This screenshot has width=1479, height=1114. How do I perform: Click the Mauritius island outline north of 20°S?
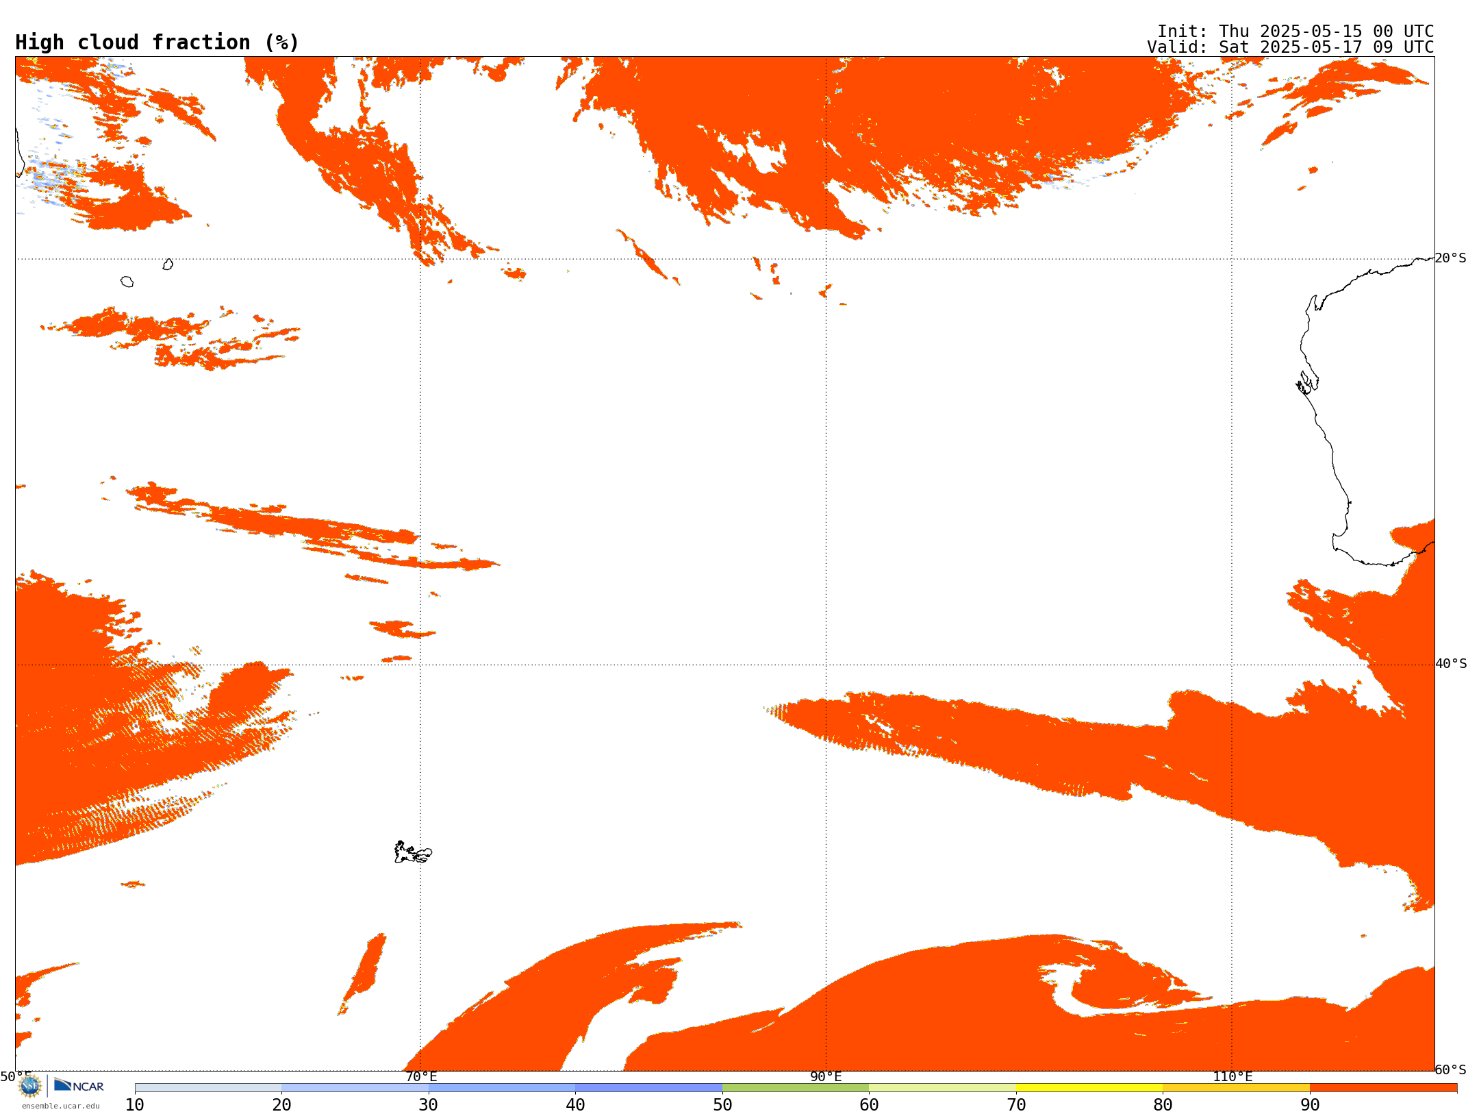168,264
